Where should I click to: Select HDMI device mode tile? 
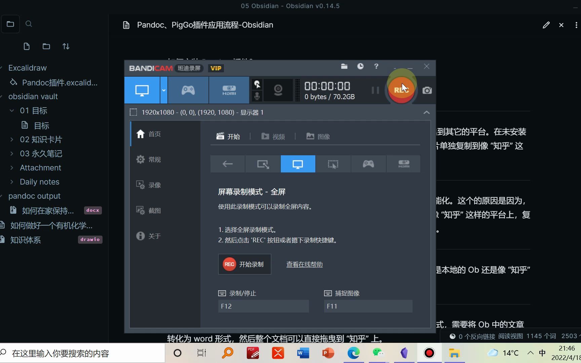pos(403,164)
